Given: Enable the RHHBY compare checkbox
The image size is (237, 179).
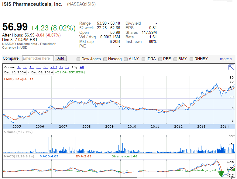Looking at the screenshot, I should tap(191, 59).
